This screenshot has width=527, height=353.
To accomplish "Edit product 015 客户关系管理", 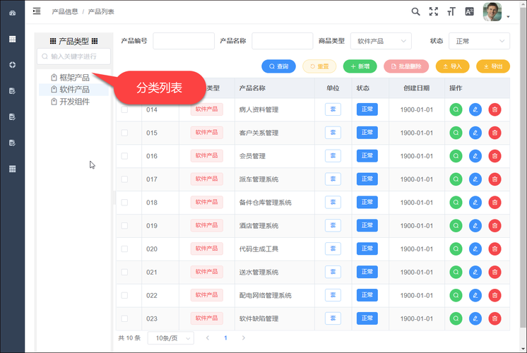I will point(475,133).
